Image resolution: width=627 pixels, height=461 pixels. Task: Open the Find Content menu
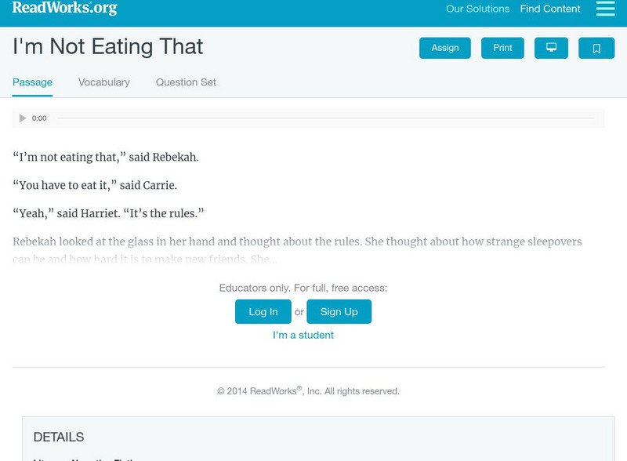(x=550, y=9)
